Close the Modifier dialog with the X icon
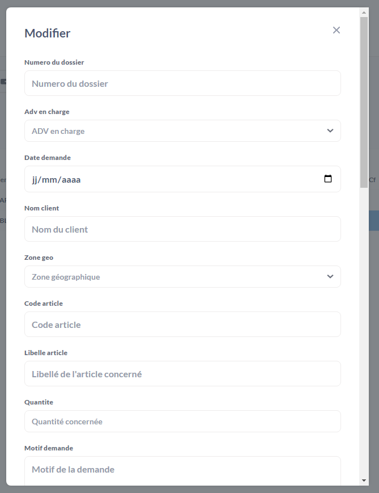The image size is (379, 493). [337, 30]
